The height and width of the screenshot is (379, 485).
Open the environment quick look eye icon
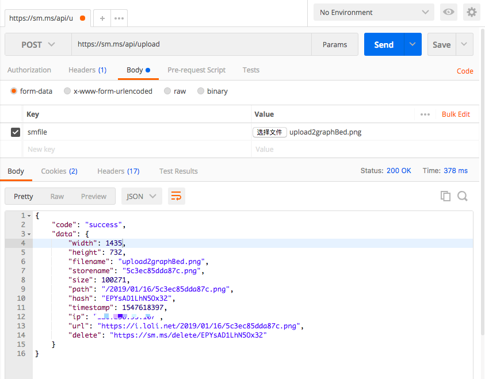click(x=449, y=12)
